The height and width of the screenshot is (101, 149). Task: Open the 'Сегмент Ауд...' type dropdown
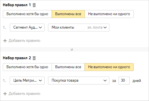pos(27,27)
